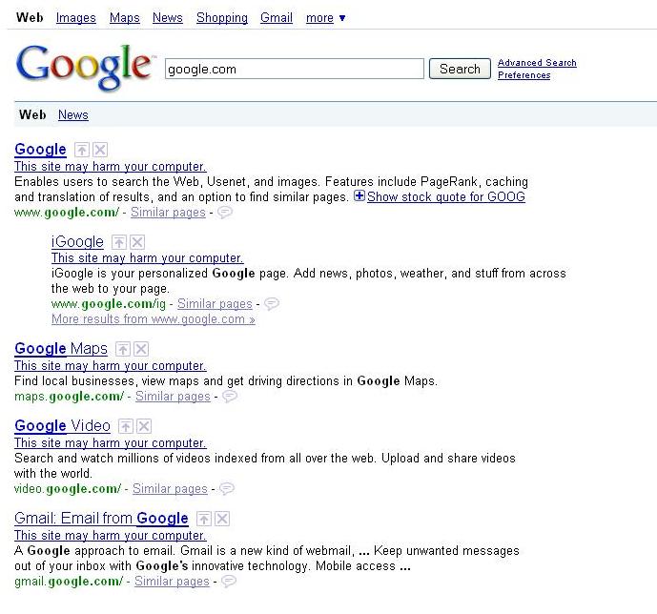Screen dimensions: 657x614
Task: Click harm warning under Gmail result
Action: coord(111,536)
